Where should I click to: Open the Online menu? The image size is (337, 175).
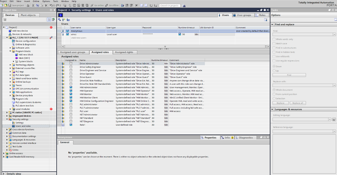[36, 1]
